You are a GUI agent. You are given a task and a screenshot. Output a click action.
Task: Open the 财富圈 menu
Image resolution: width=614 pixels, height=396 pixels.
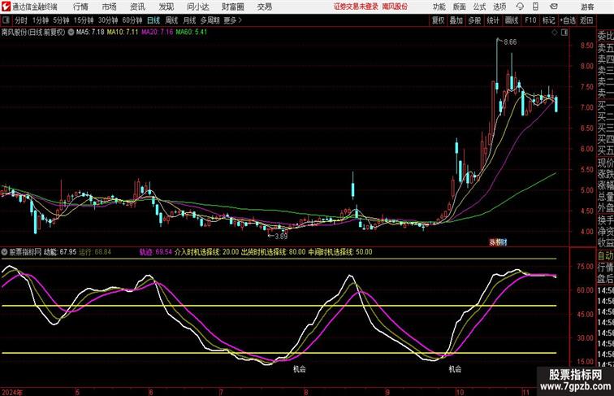232,7
